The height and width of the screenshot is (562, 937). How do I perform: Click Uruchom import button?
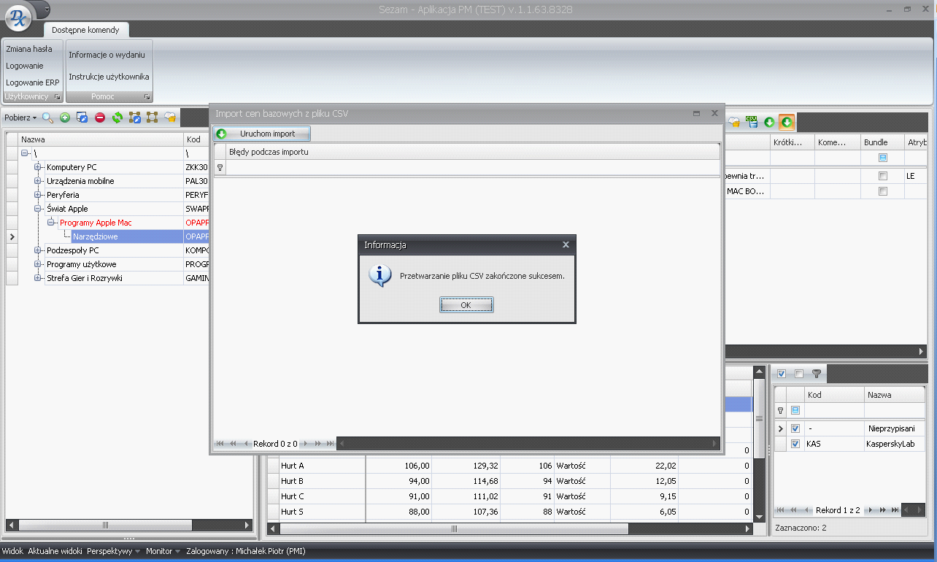(262, 134)
